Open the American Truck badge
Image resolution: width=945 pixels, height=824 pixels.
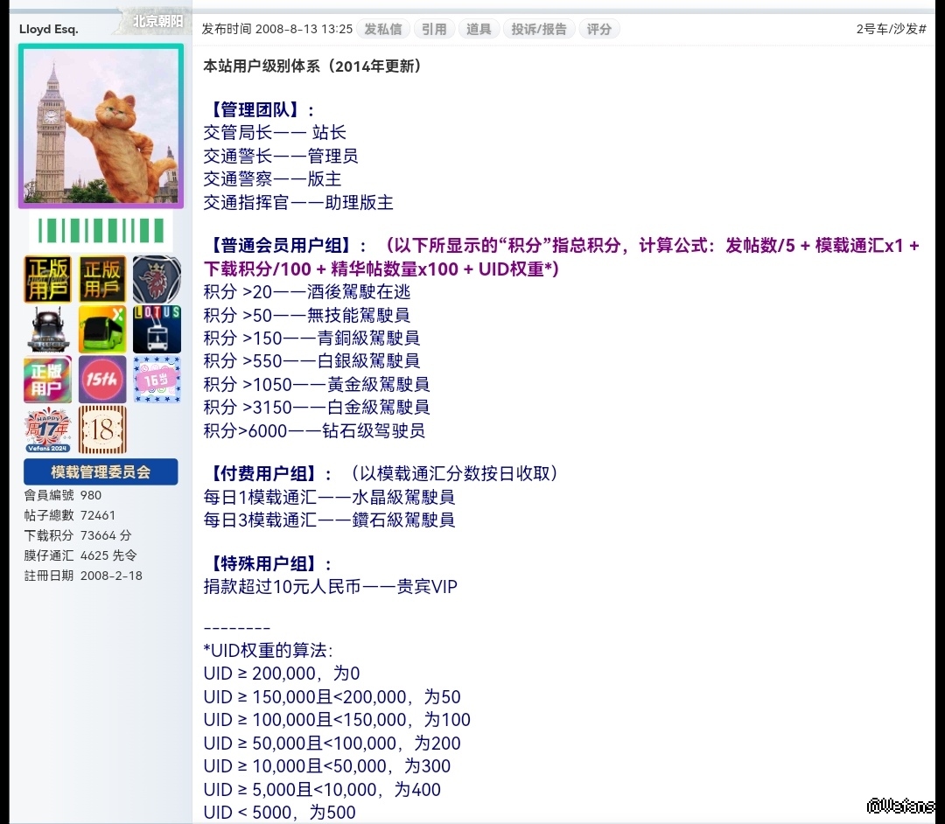[x=47, y=330]
